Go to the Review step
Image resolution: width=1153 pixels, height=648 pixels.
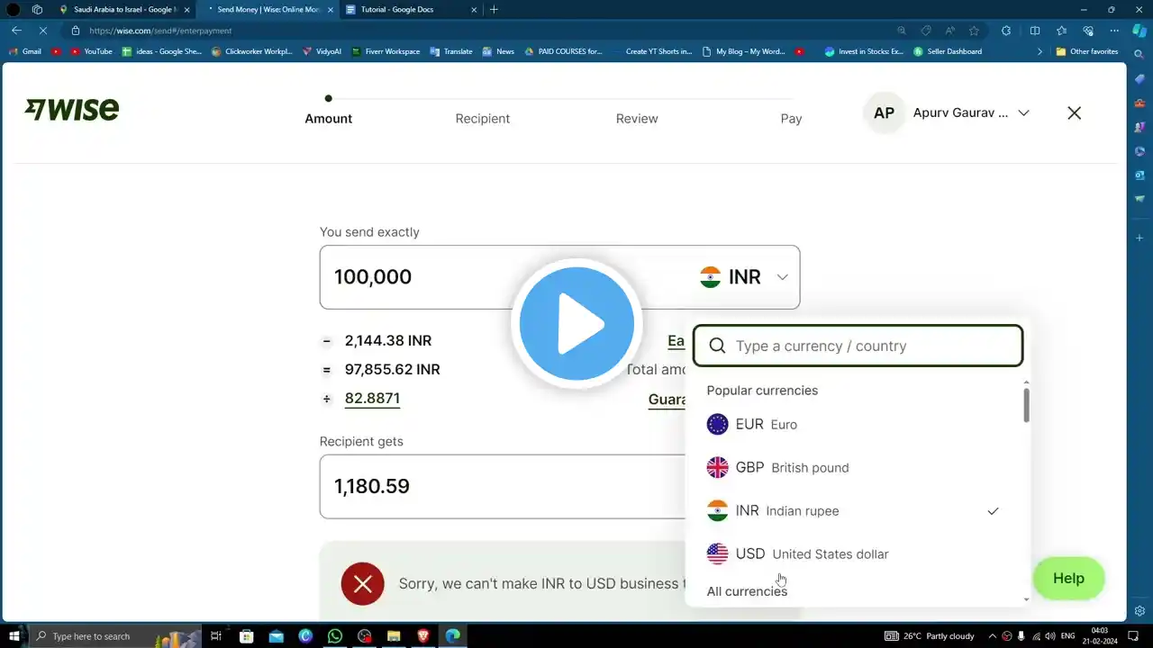(637, 119)
